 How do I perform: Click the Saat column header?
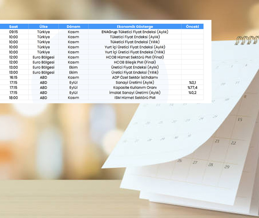13,27
